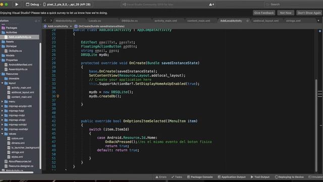
Task: Select the drawable folder
Action: click(14, 78)
